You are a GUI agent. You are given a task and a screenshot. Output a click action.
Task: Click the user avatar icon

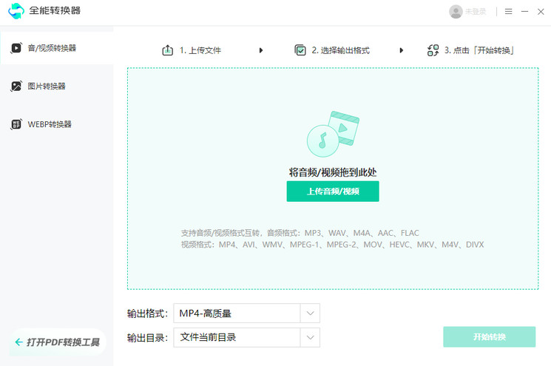coord(456,12)
